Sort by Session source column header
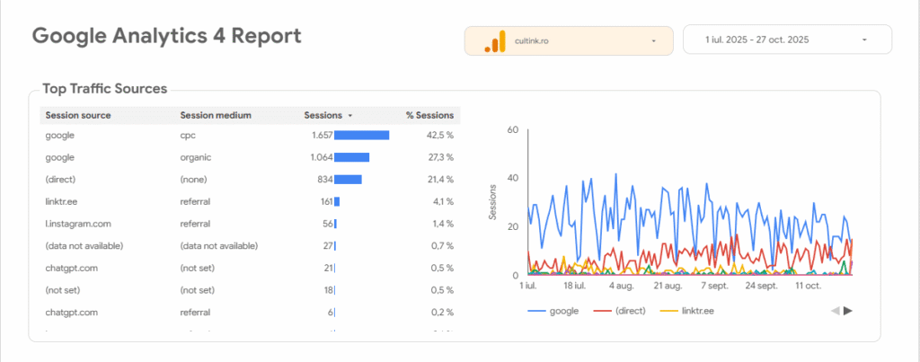Image resolution: width=920 pixels, height=362 pixels. [x=78, y=115]
